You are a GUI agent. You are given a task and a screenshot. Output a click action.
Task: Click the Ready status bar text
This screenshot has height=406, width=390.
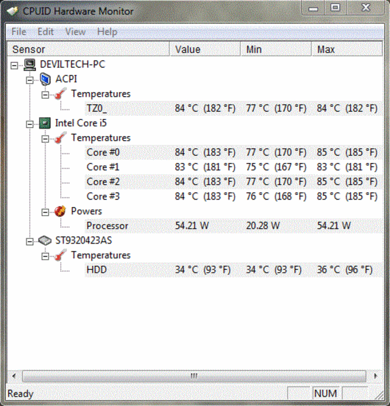[20, 394]
